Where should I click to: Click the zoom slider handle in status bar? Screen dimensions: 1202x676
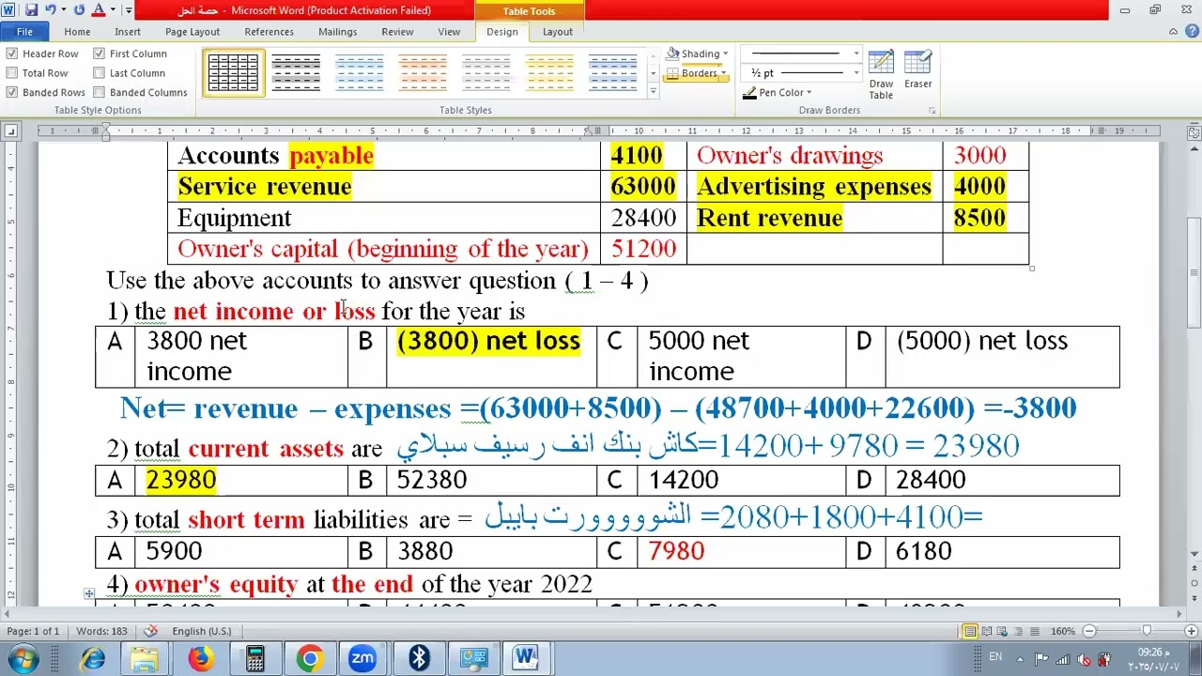[1146, 631]
